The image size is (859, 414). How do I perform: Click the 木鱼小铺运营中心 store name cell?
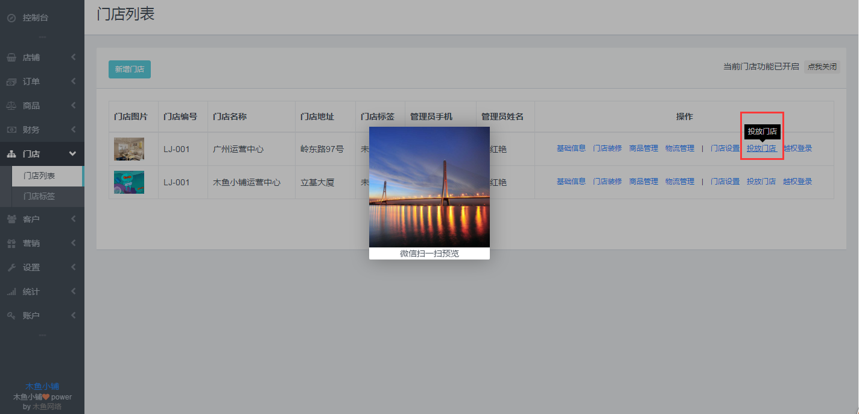[x=252, y=182]
